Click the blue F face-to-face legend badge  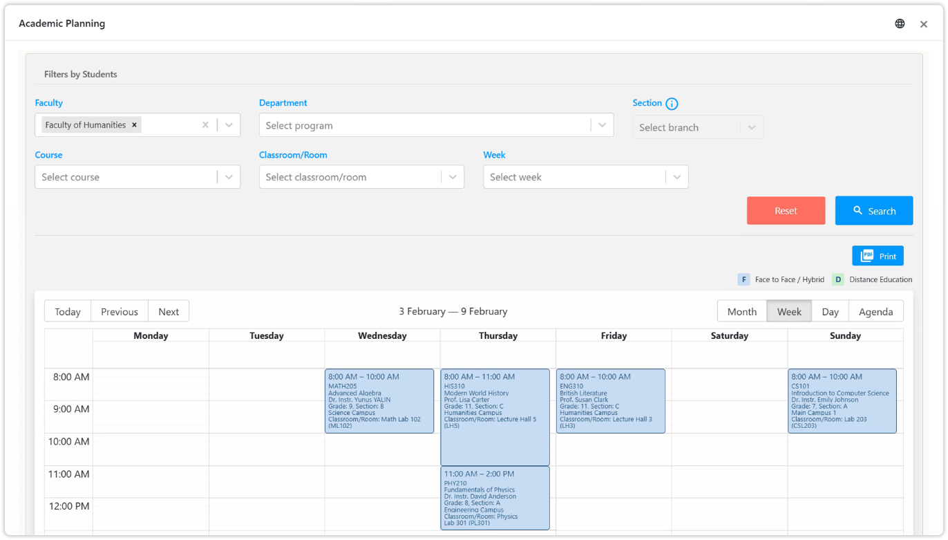(x=744, y=279)
